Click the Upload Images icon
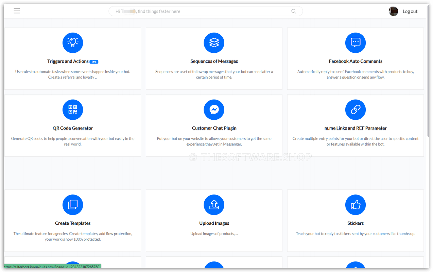The width and height of the screenshot is (433, 272). [x=214, y=205]
